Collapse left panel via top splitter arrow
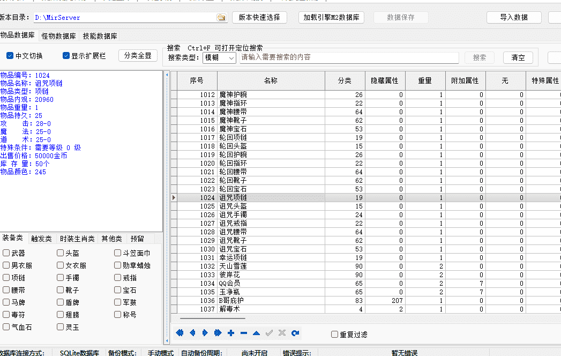 click(167, 75)
